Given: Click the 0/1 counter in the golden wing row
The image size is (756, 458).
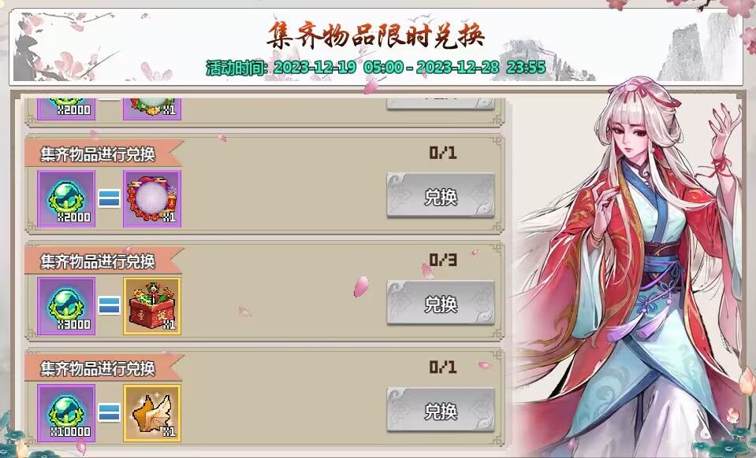Looking at the screenshot, I should click(x=442, y=368).
